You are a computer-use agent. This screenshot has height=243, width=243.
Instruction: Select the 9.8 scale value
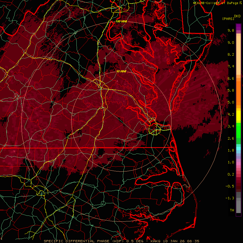[x=231, y=30]
